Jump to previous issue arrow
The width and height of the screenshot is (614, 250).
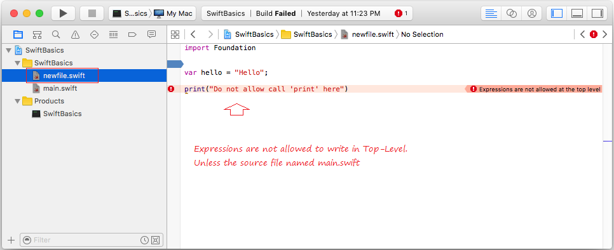(x=582, y=34)
